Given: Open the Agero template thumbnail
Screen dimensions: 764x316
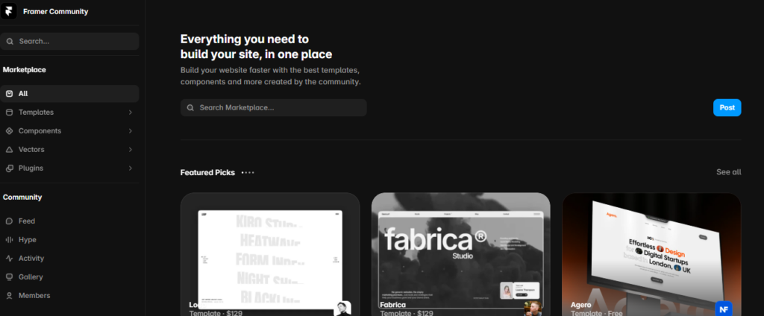Looking at the screenshot, I should (651, 254).
